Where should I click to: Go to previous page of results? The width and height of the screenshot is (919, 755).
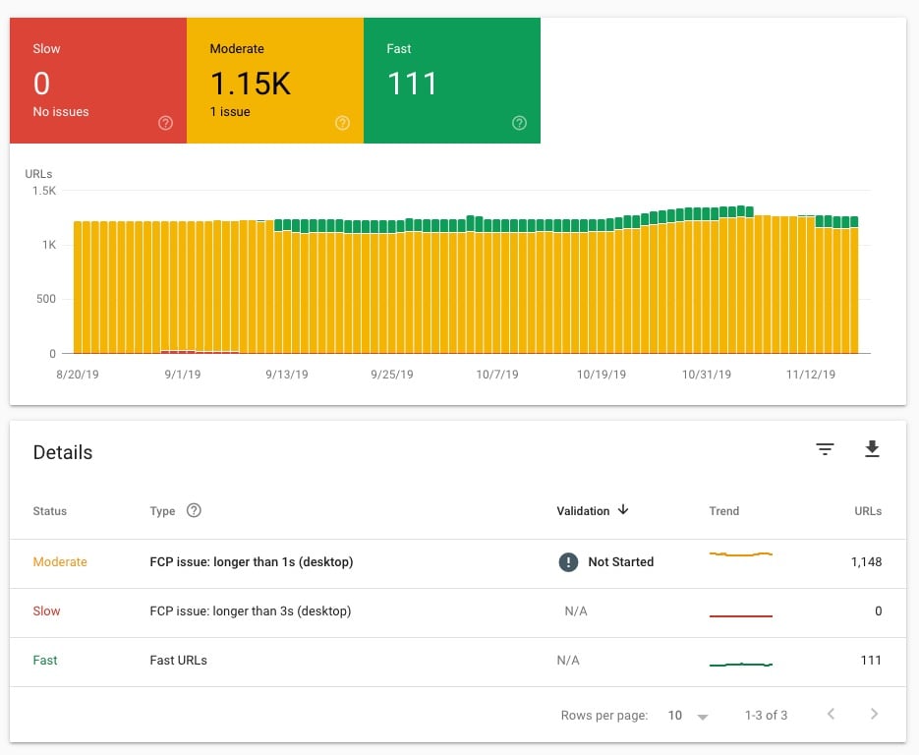click(832, 714)
